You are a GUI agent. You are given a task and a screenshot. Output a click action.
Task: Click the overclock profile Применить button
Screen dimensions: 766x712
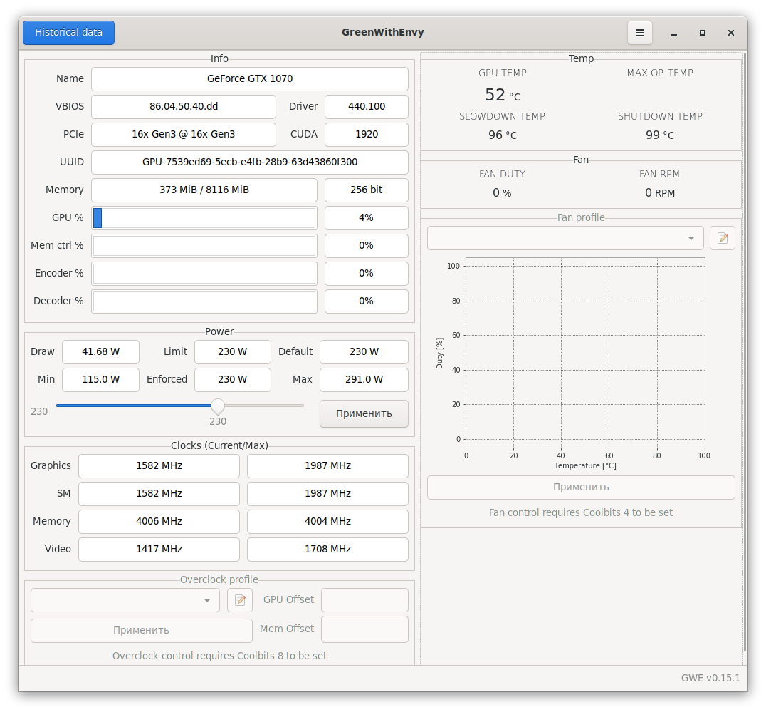(x=142, y=631)
